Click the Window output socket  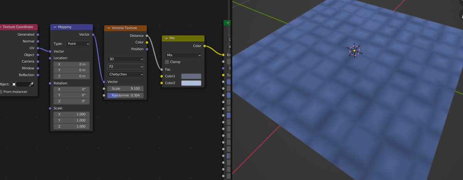(x=38, y=68)
